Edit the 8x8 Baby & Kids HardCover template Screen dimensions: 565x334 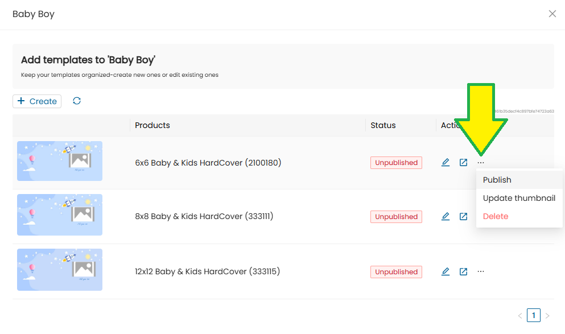(446, 216)
